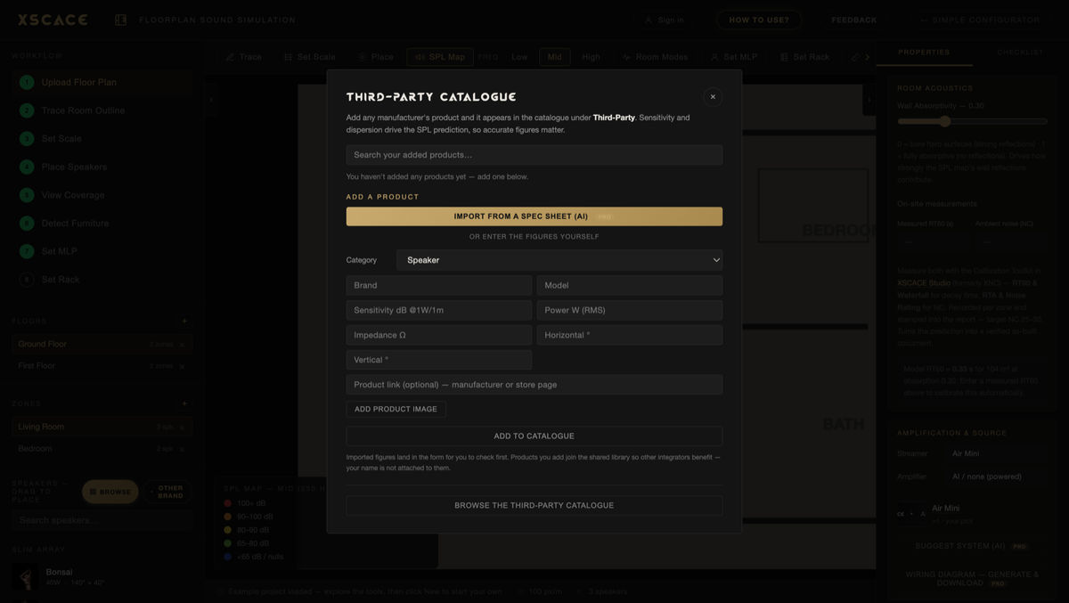Select the Set MLP tool
1069x603 pixels.
(733, 57)
